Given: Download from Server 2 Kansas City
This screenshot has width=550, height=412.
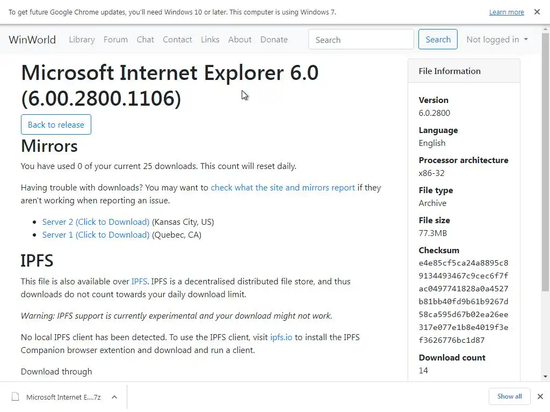Looking at the screenshot, I should pos(96,222).
